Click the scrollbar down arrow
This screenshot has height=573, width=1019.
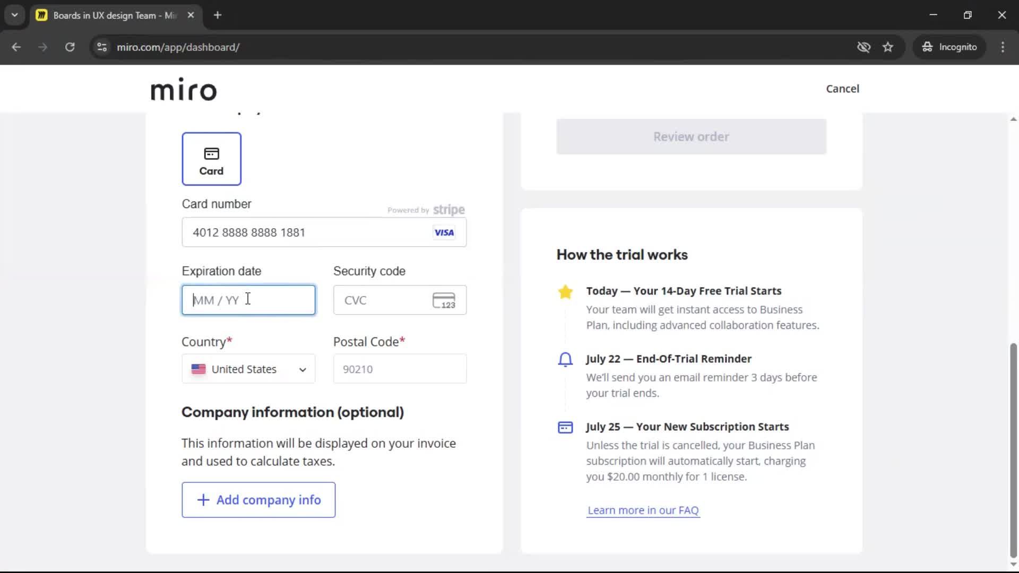1013,565
